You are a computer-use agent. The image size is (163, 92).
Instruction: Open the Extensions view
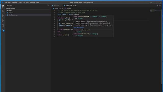click(x=3, y=30)
